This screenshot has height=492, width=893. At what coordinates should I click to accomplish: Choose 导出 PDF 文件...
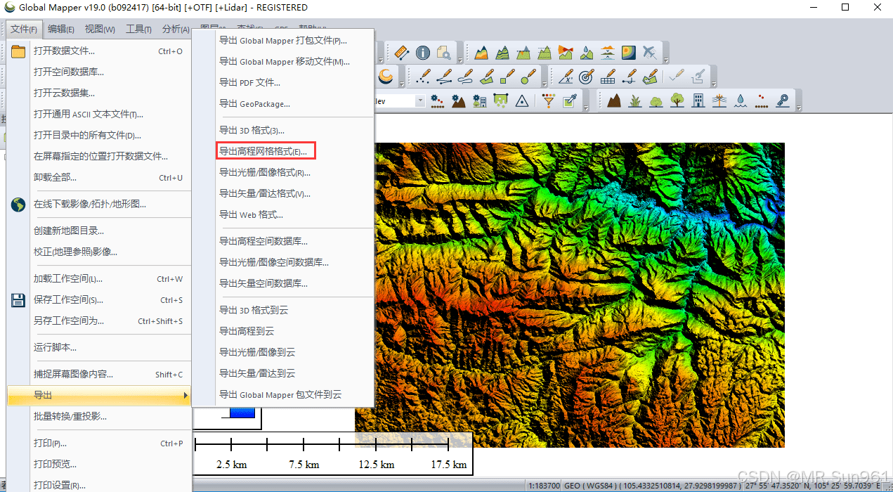[250, 82]
